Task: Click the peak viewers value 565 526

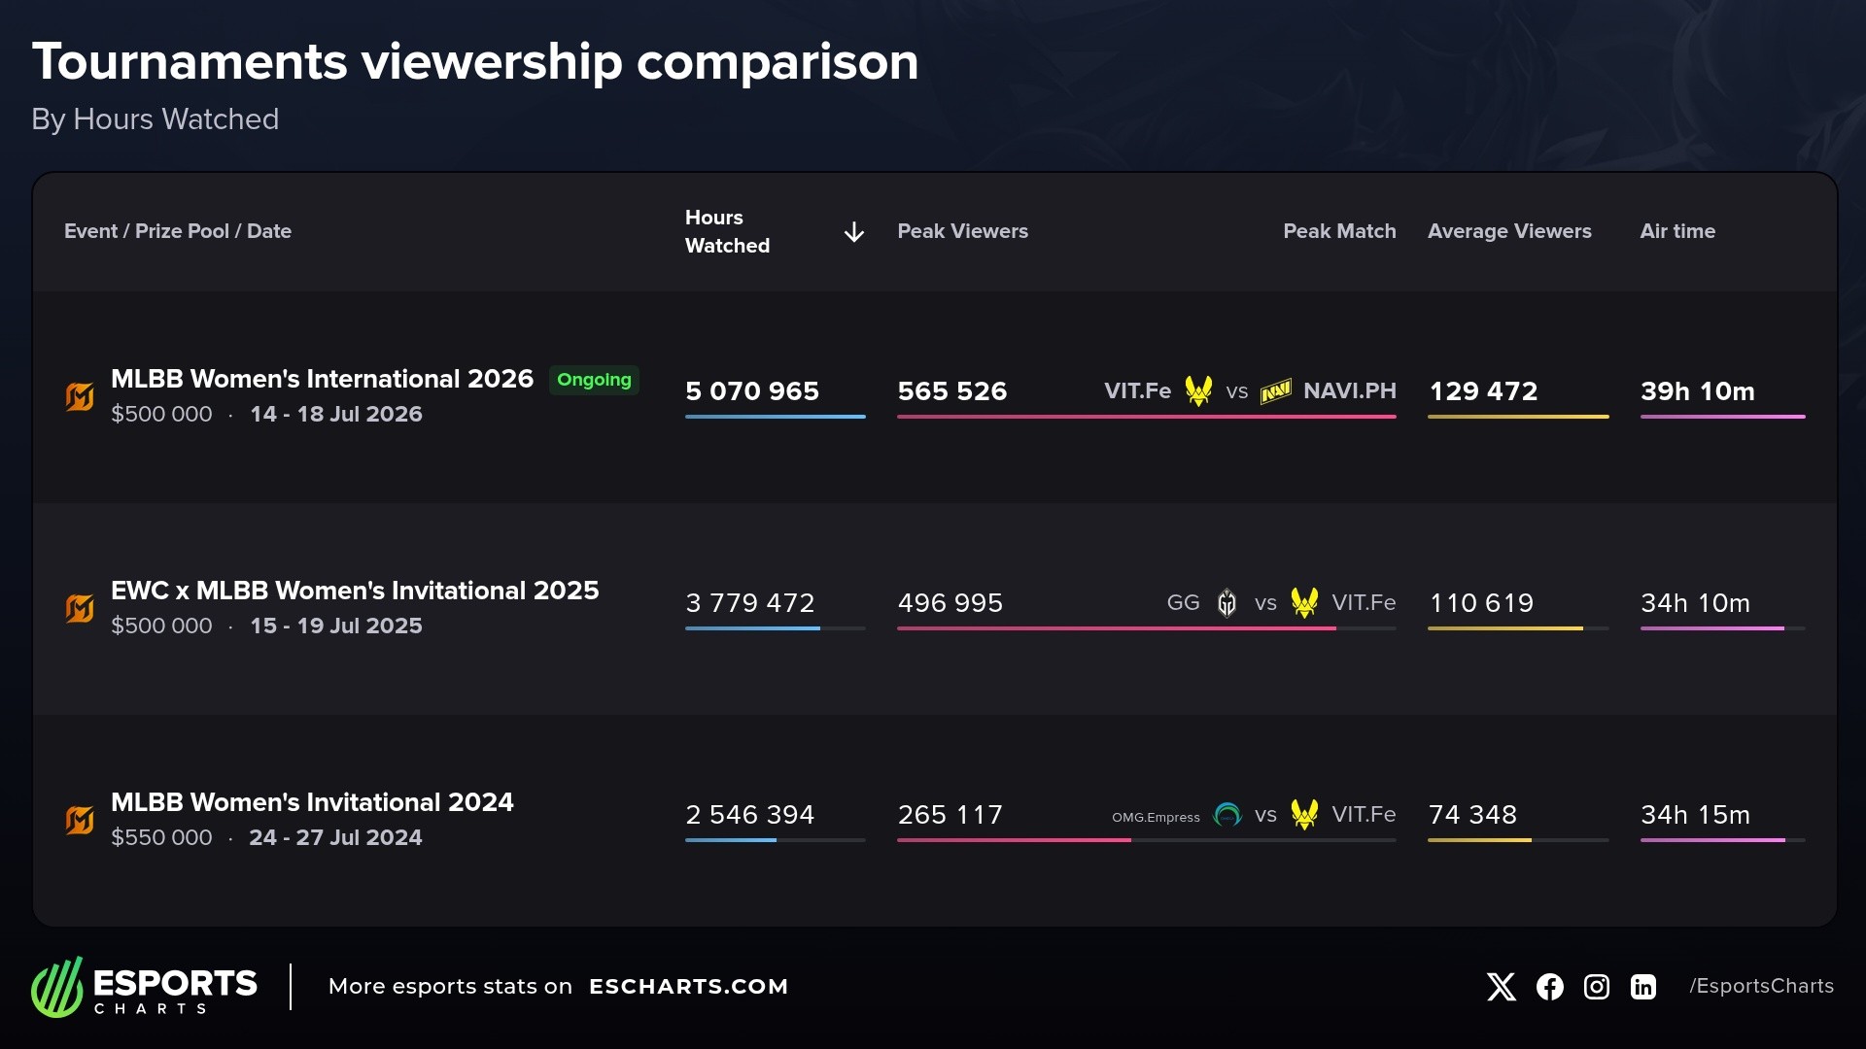Action: [951, 391]
